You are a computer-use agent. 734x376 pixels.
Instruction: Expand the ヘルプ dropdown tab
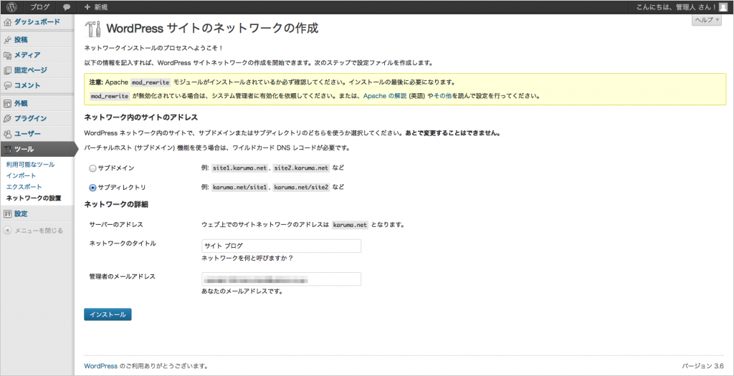coord(707,20)
